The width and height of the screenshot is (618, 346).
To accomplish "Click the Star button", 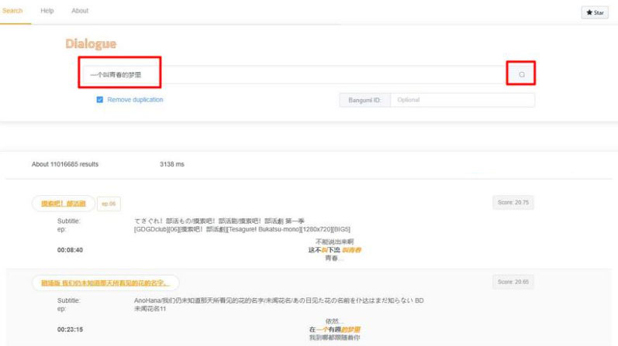I will (x=596, y=12).
